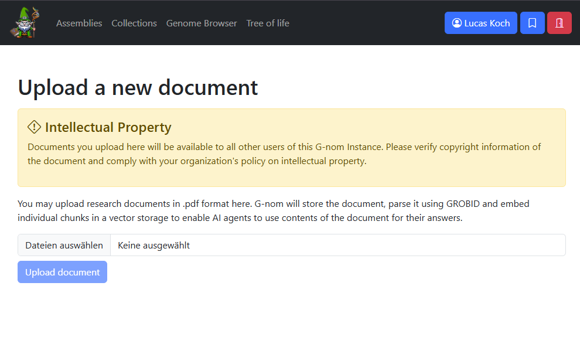Click the Upload document button

63,272
